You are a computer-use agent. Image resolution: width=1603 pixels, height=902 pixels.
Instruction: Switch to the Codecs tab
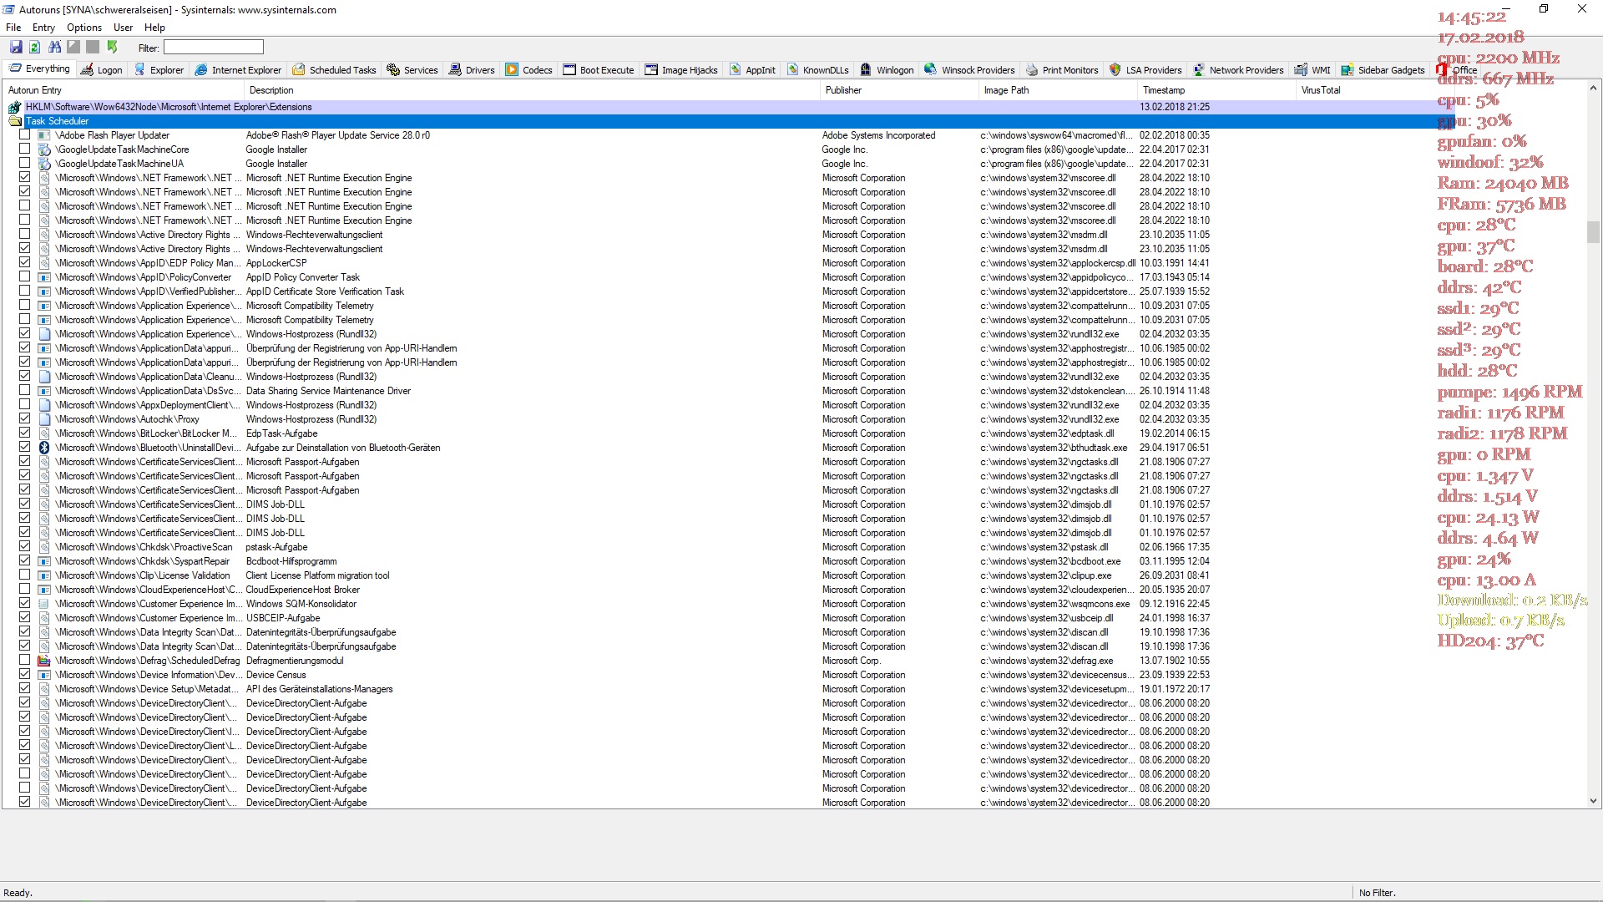[529, 70]
